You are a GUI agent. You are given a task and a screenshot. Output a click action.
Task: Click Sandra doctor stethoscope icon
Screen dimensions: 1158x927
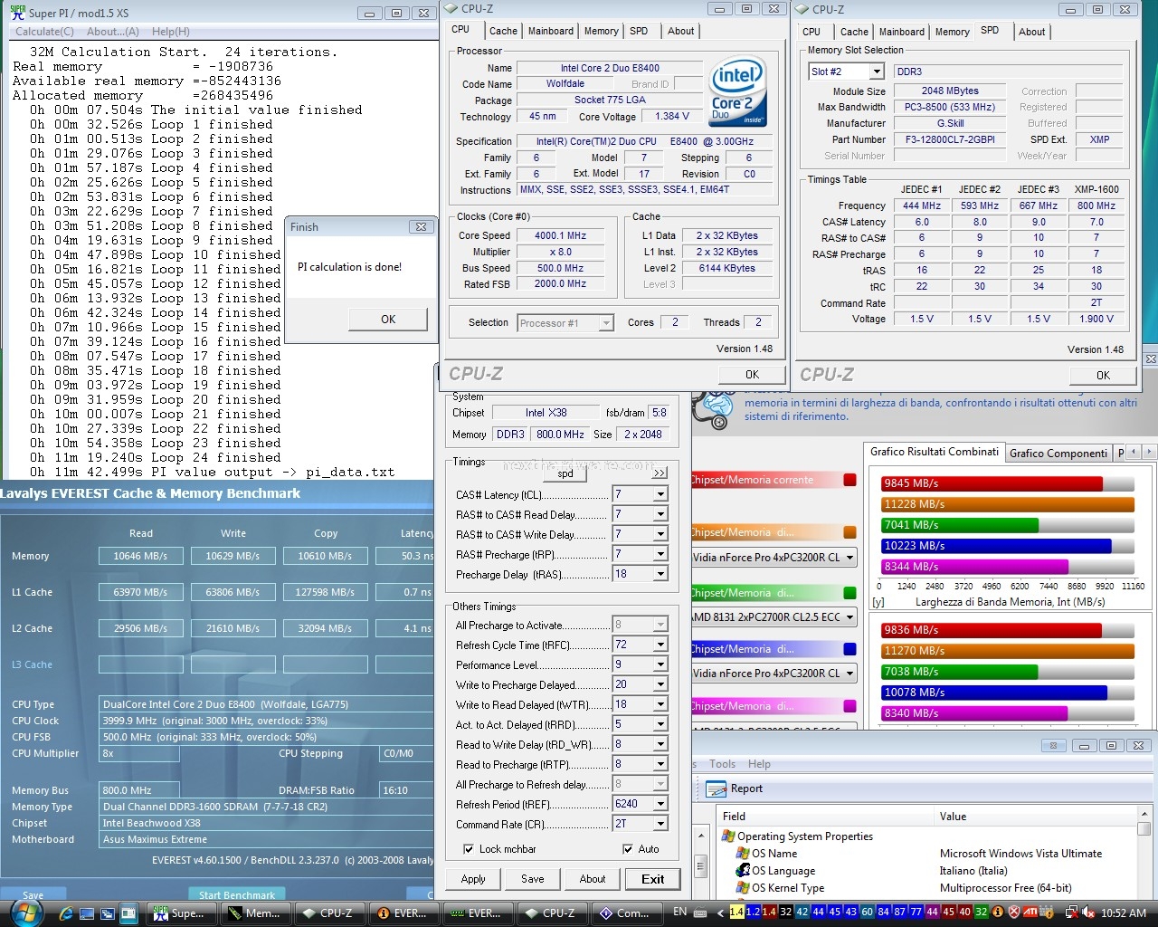pyautogui.click(x=712, y=410)
